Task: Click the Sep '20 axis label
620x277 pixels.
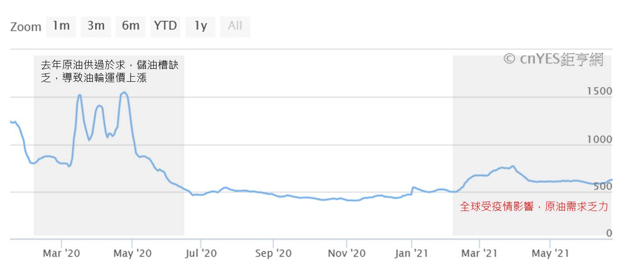Action: coord(274,253)
